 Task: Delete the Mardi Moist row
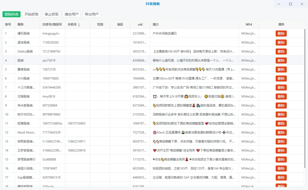click(281, 132)
